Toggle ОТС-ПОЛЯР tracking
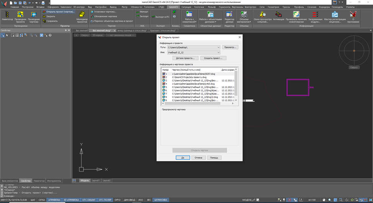 (x=105, y=200)
